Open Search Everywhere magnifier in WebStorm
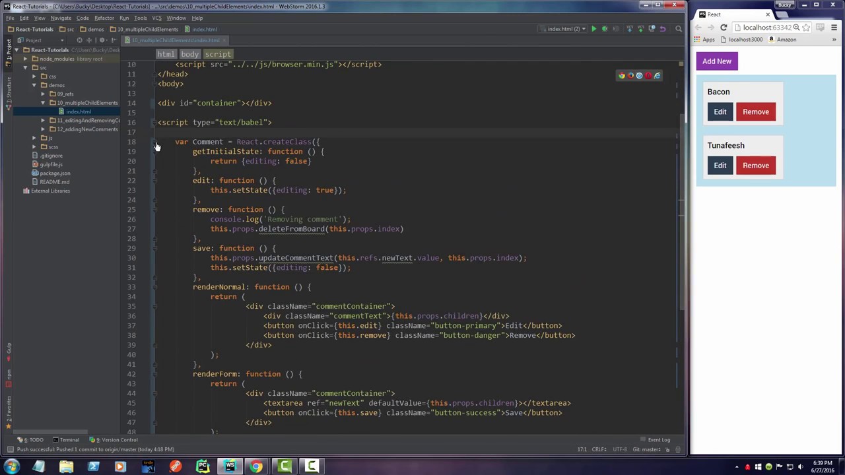The height and width of the screenshot is (475, 845). (678, 29)
